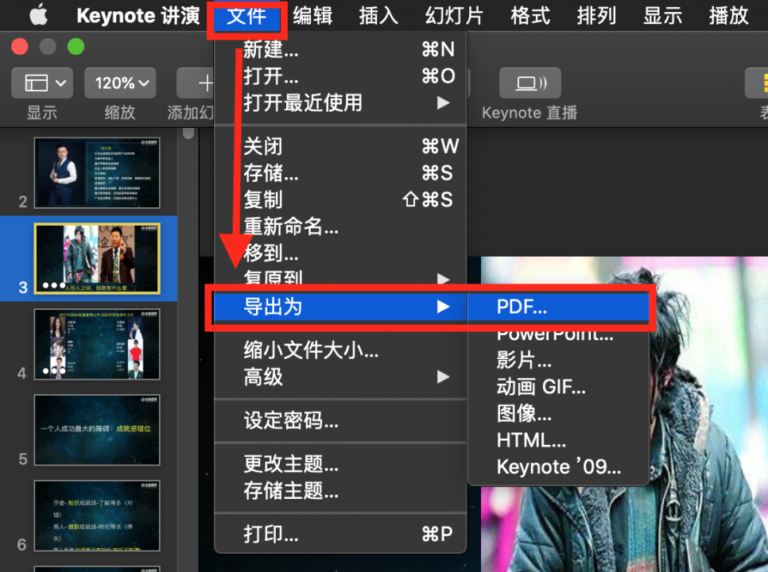Choose 缩小文件大小... menu item

click(x=340, y=350)
